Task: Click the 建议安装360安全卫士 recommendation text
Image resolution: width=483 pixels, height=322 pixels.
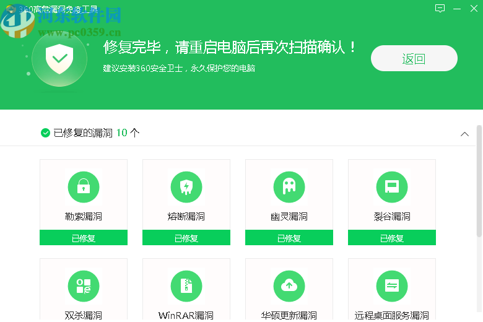Action: (x=179, y=68)
